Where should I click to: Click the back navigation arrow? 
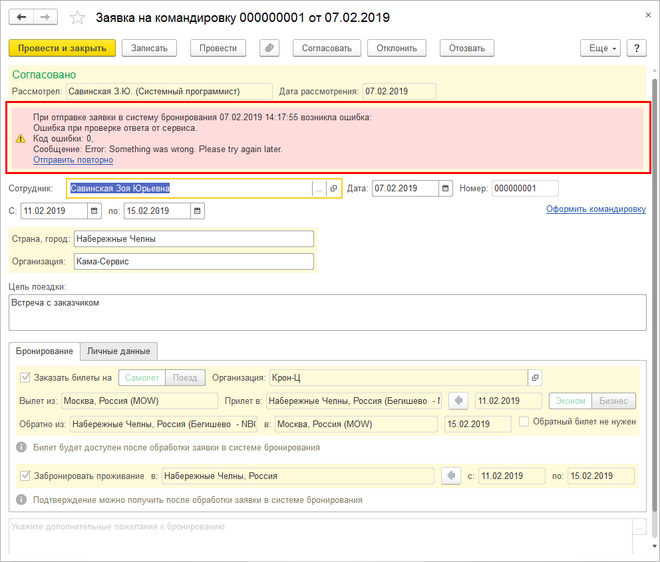(21, 17)
